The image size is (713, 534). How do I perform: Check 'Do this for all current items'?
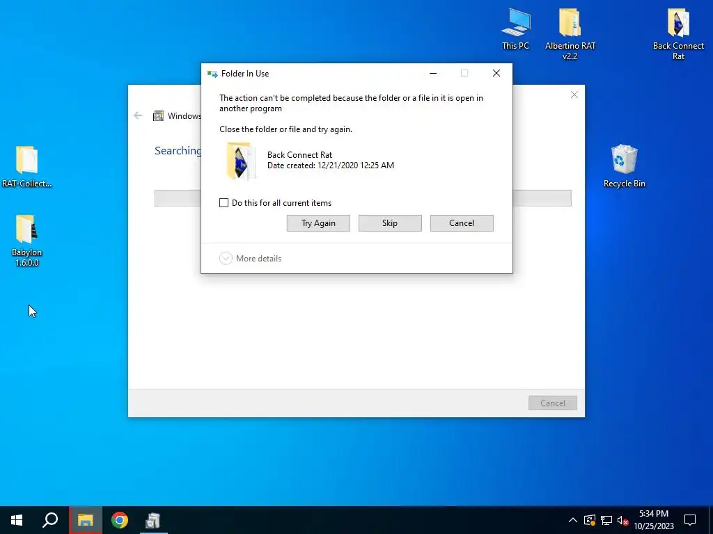click(x=224, y=202)
